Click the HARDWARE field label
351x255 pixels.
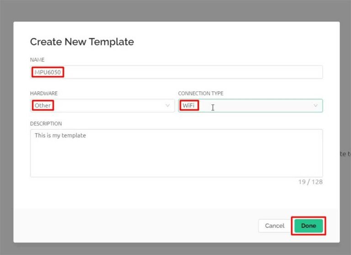pos(44,94)
